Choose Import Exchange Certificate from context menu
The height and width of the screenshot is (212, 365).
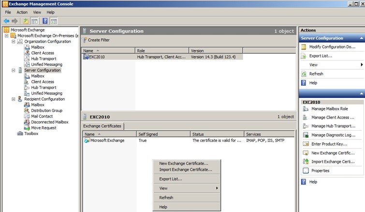[x=187, y=169]
